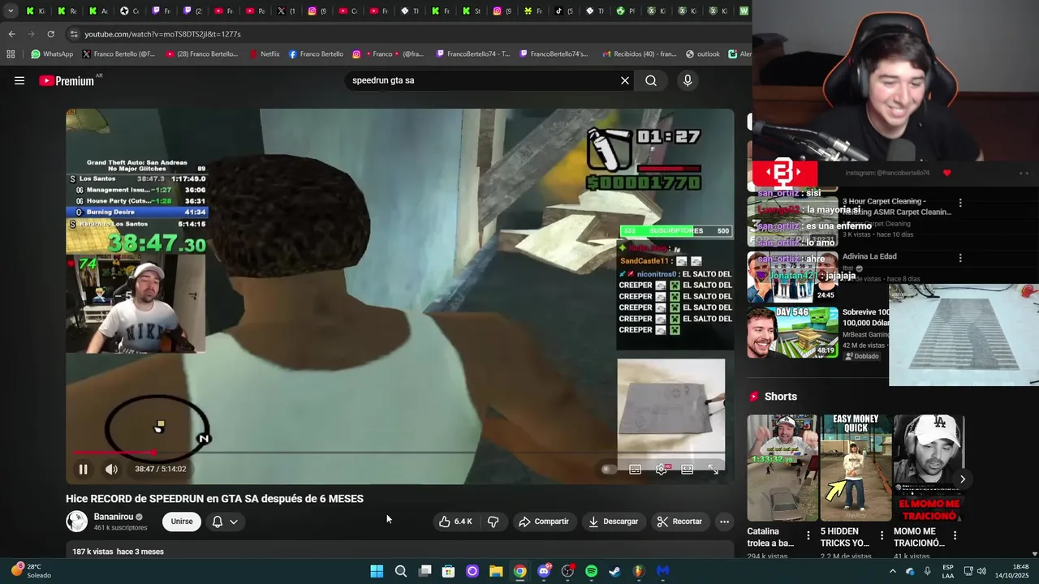Like the video showing 6.4 K
The image size is (1039, 584).
pos(455,522)
